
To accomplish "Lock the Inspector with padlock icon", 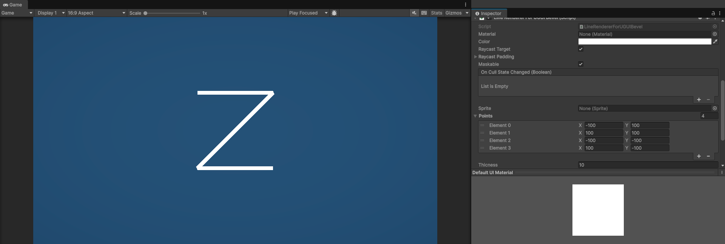I will pyautogui.click(x=713, y=13).
